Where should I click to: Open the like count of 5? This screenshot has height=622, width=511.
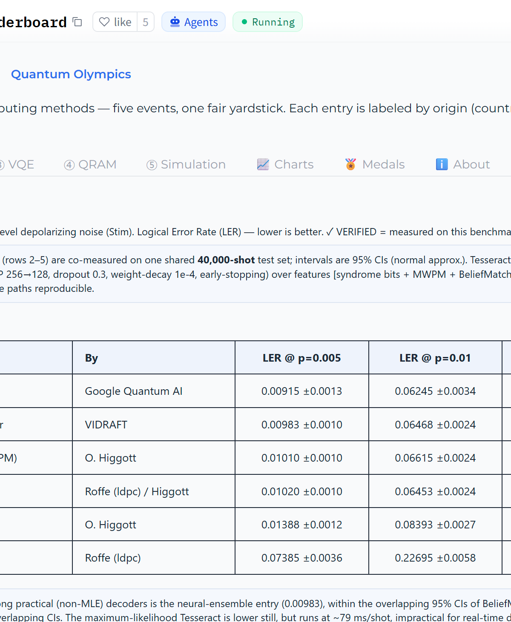146,22
